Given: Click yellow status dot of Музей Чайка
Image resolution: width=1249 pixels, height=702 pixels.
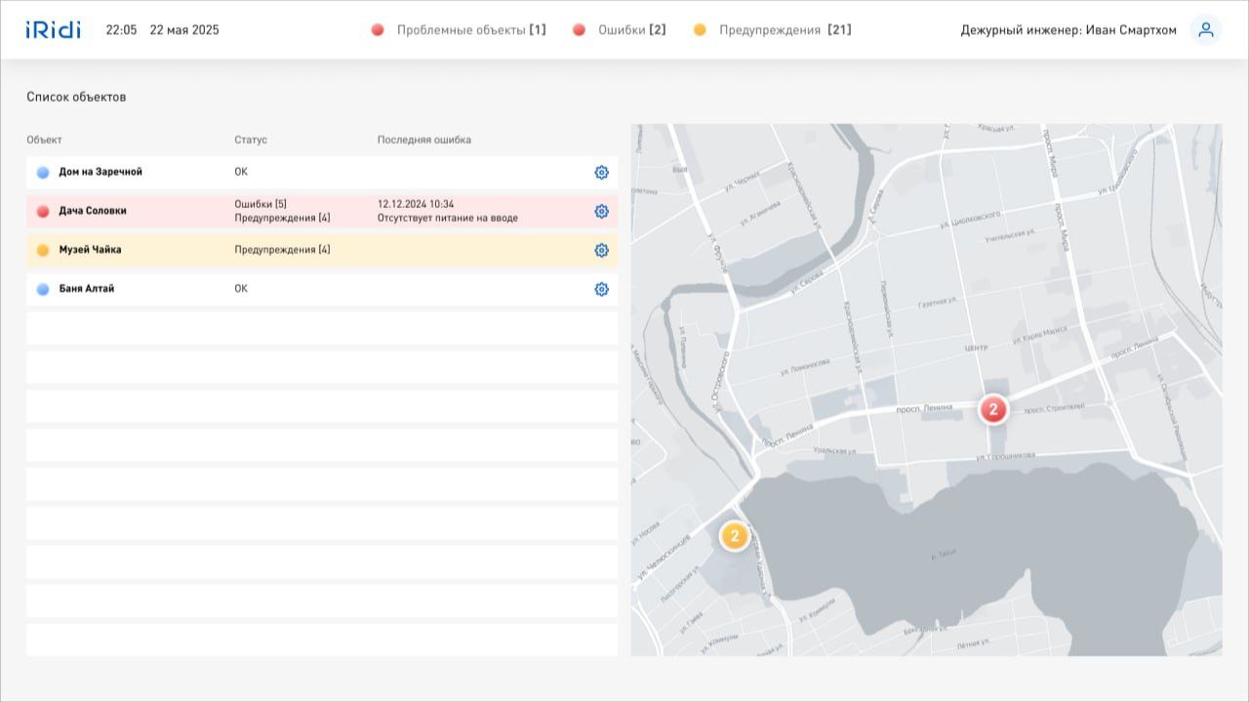Looking at the screenshot, I should [43, 251].
